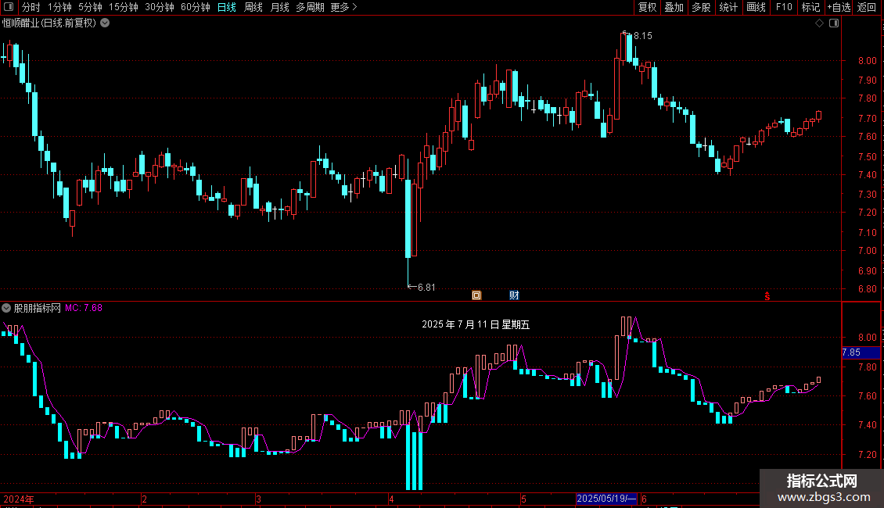Click the MC: 7.68 indicator value
This screenshot has width=884, height=508.
point(84,308)
